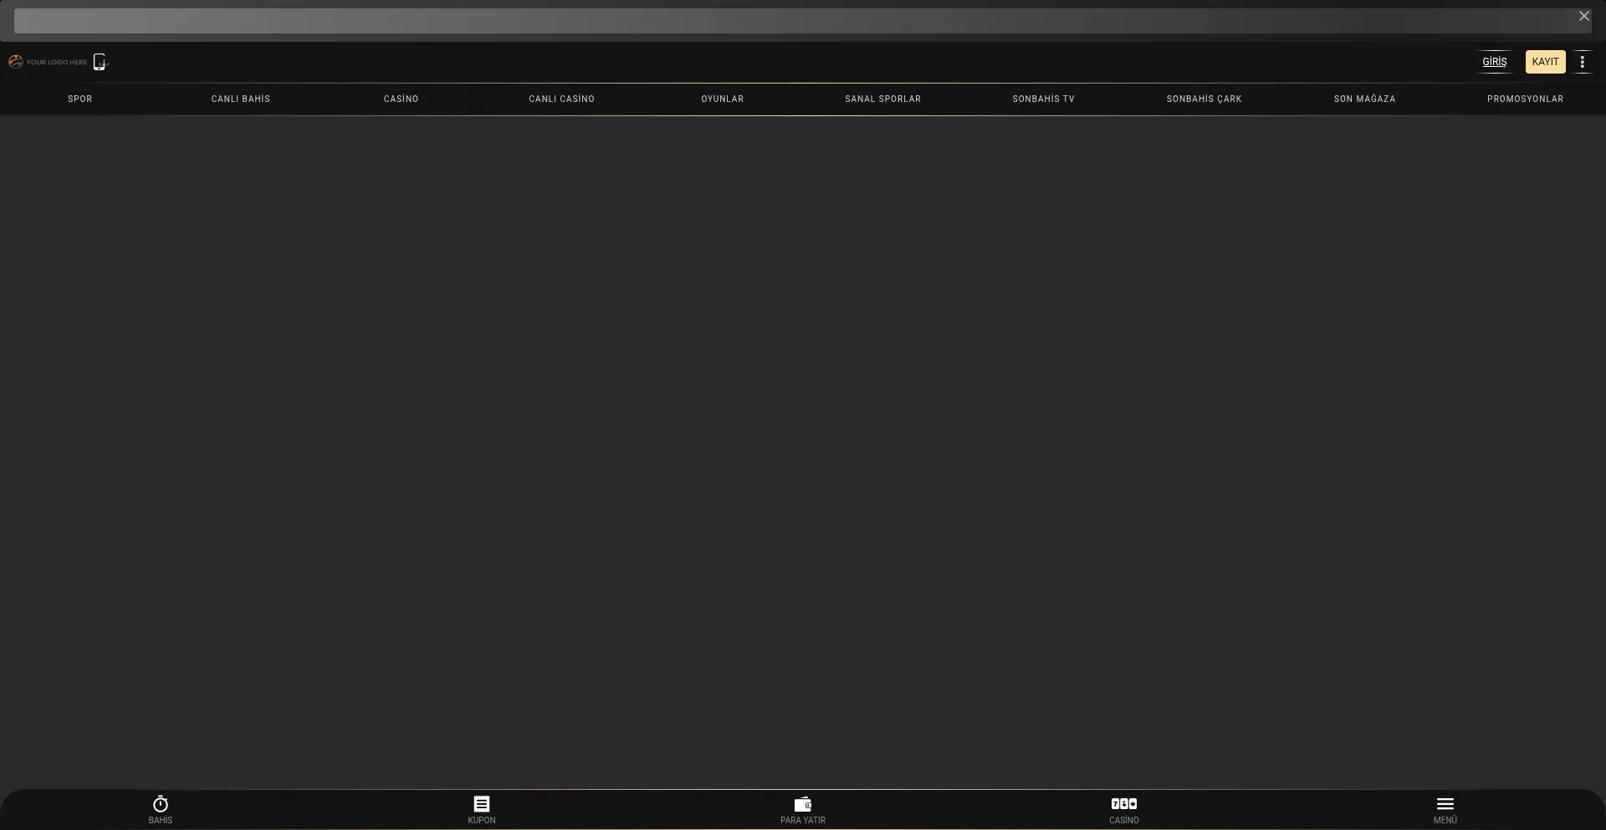Image resolution: width=1606 pixels, height=830 pixels.
Task: Click the Giriş login link
Action: click(1494, 62)
